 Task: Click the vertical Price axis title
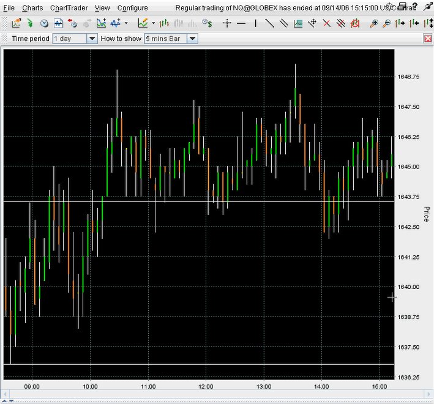[427, 214]
